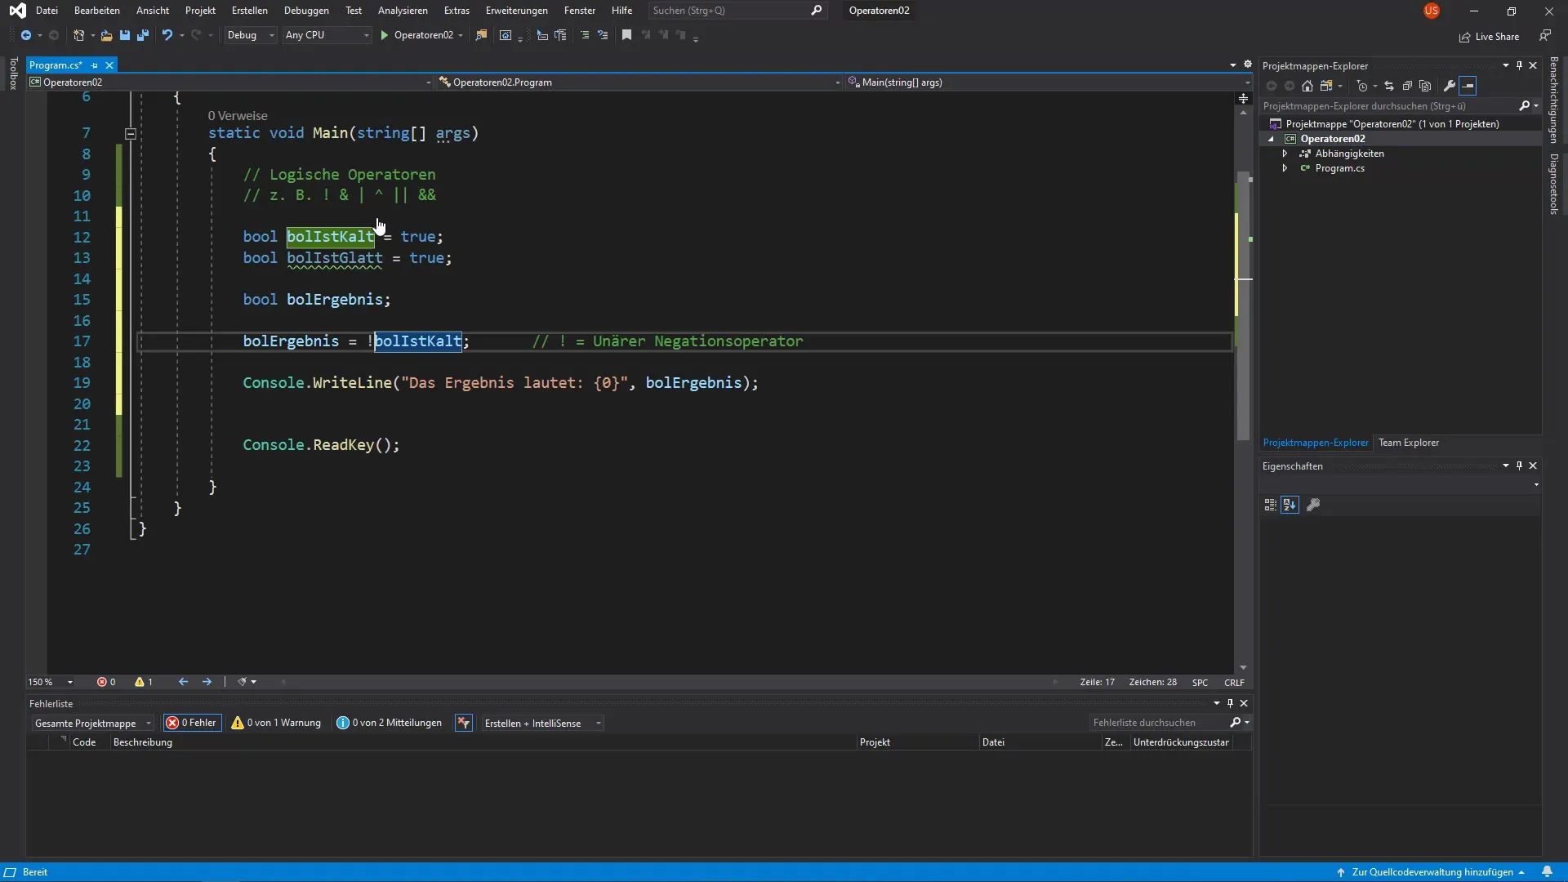The height and width of the screenshot is (882, 1568).
Task: Toggle auto-hide pin on Projektmappen-Explorer
Action: point(1519,65)
